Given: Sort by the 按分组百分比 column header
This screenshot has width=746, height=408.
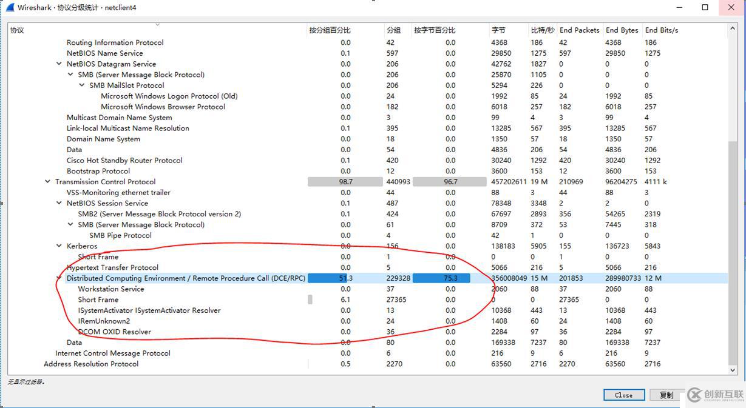Looking at the screenshot, I should click(x=345, y=30).
